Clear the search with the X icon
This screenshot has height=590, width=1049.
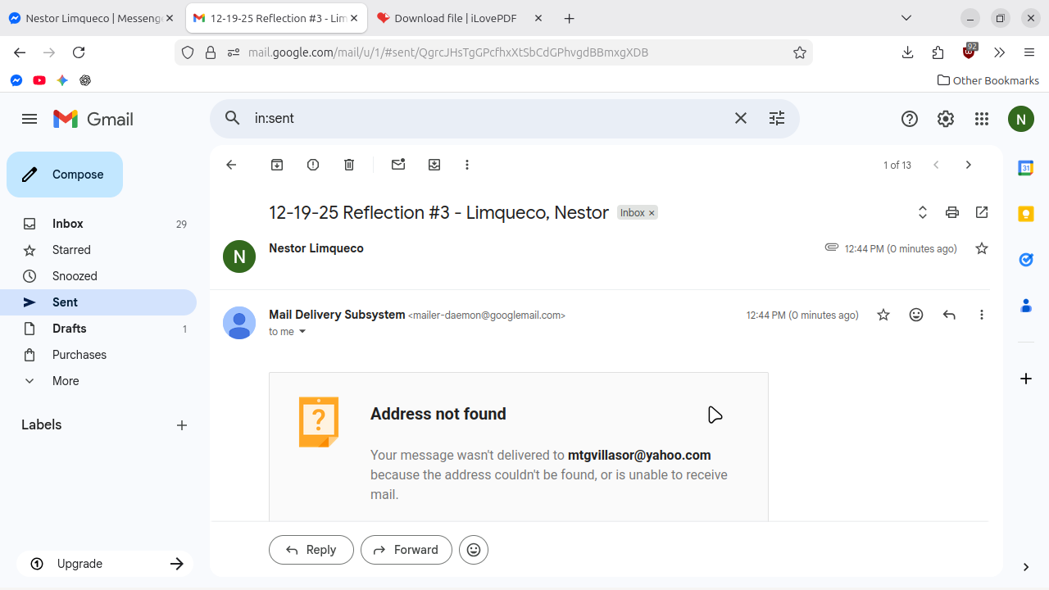[741, 119]
